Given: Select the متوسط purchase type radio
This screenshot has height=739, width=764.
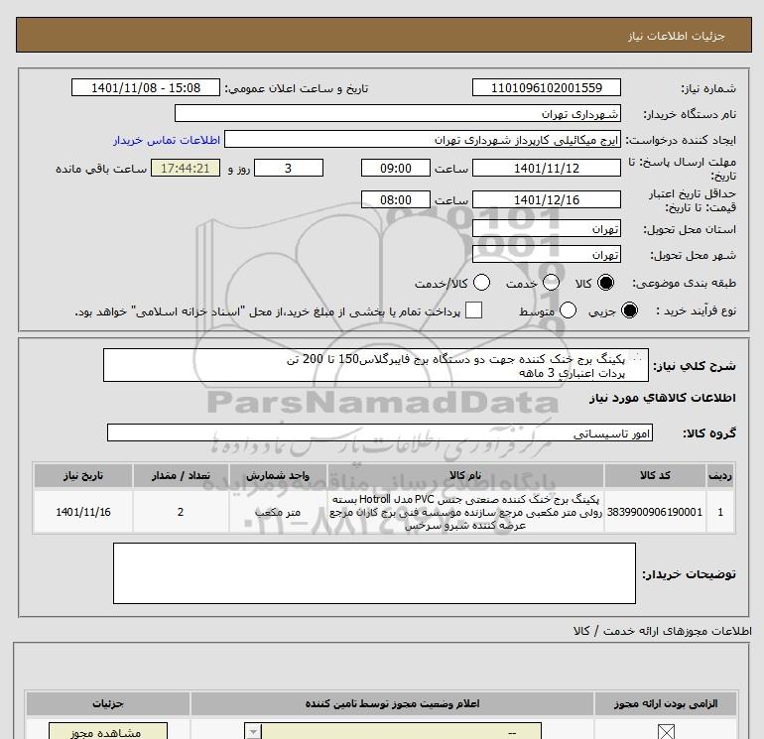Looking at the screenshot, I should (x=569, y=310).
